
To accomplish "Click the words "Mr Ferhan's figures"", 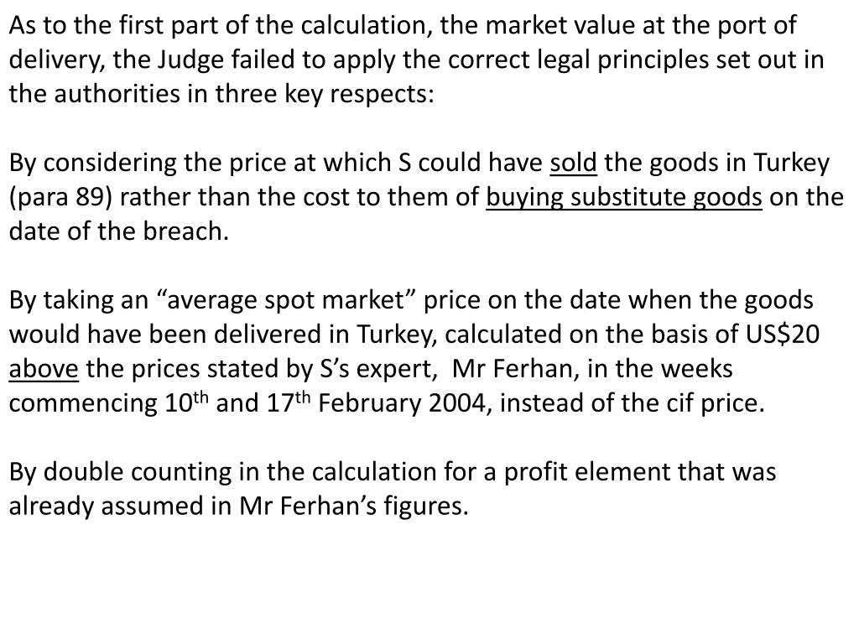I will point(354,506).
